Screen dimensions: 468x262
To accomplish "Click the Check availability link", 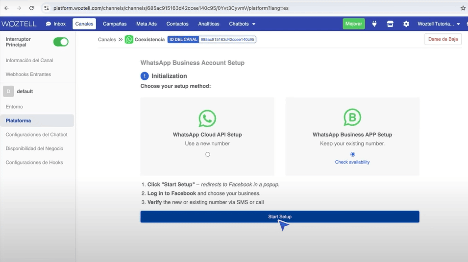I will (x=352, y=162).
